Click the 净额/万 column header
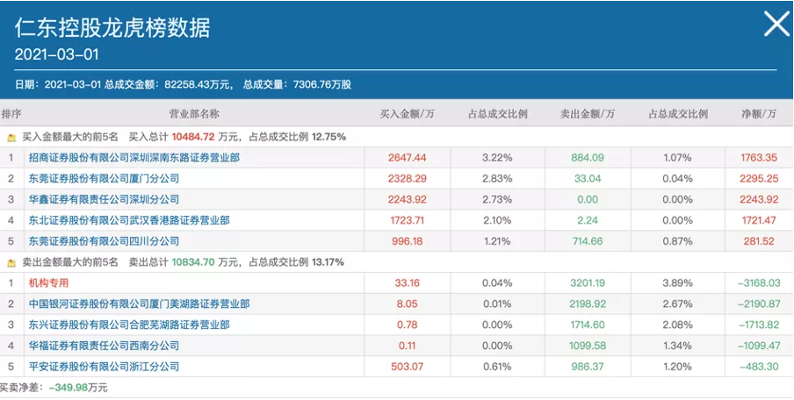The height and width of the screenshot is (400, 794). (x=759, y=114)
